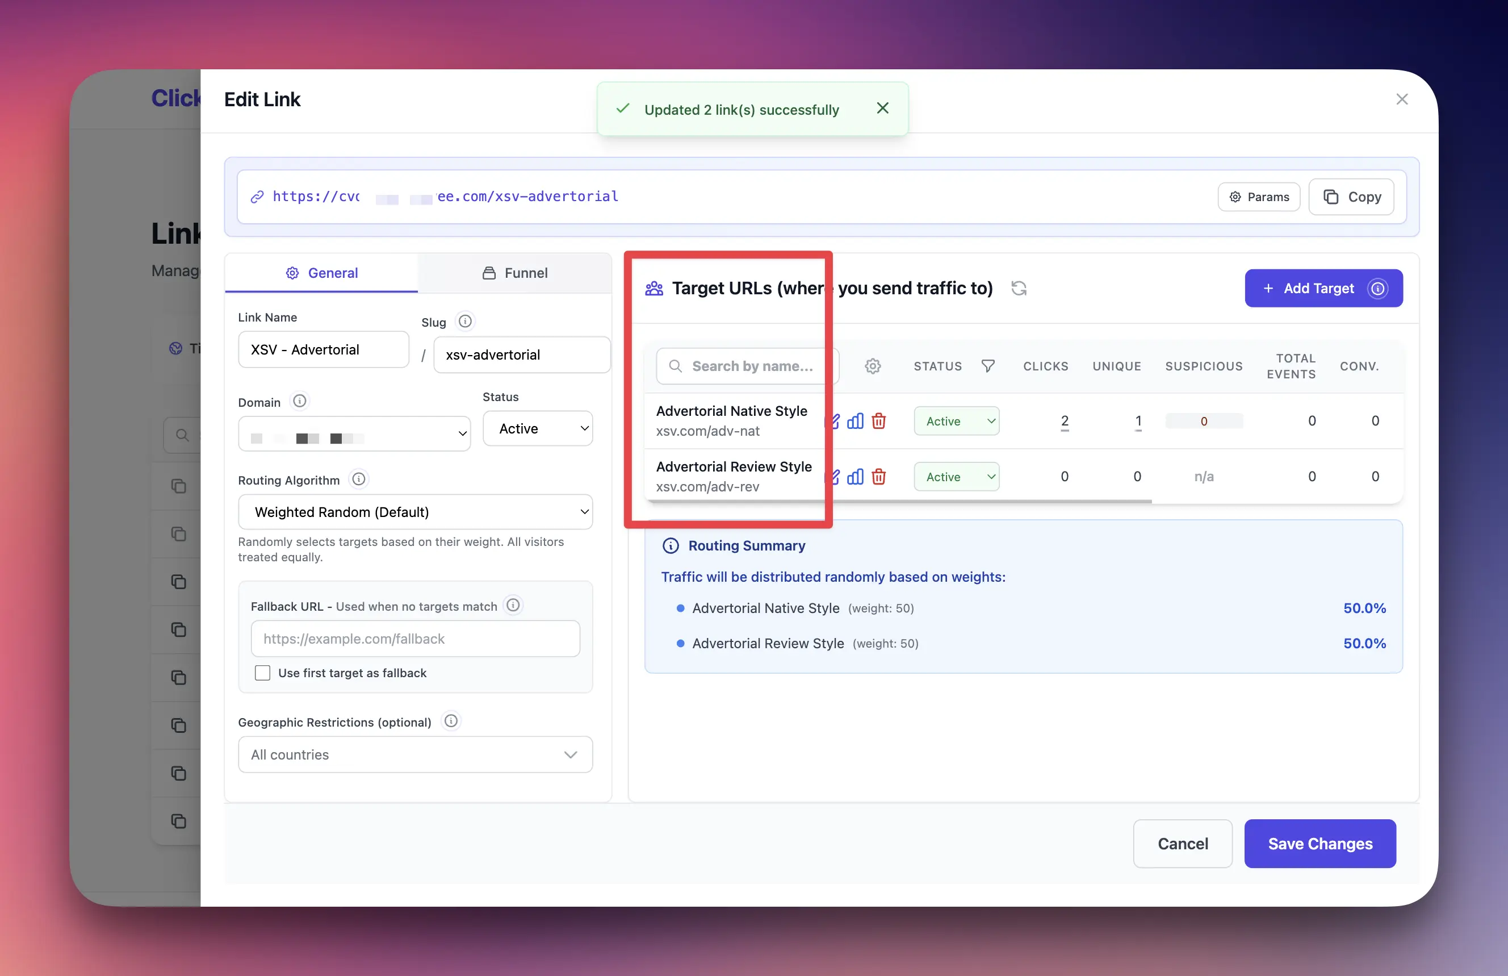1508x976 pixels.
Task: Switch to the Funnel tab
Action: click(514, 273)
